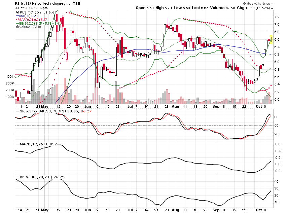Click the 'Open 6.53' value
The width and height of the screenshot is (286, 213).
point(145,8)
